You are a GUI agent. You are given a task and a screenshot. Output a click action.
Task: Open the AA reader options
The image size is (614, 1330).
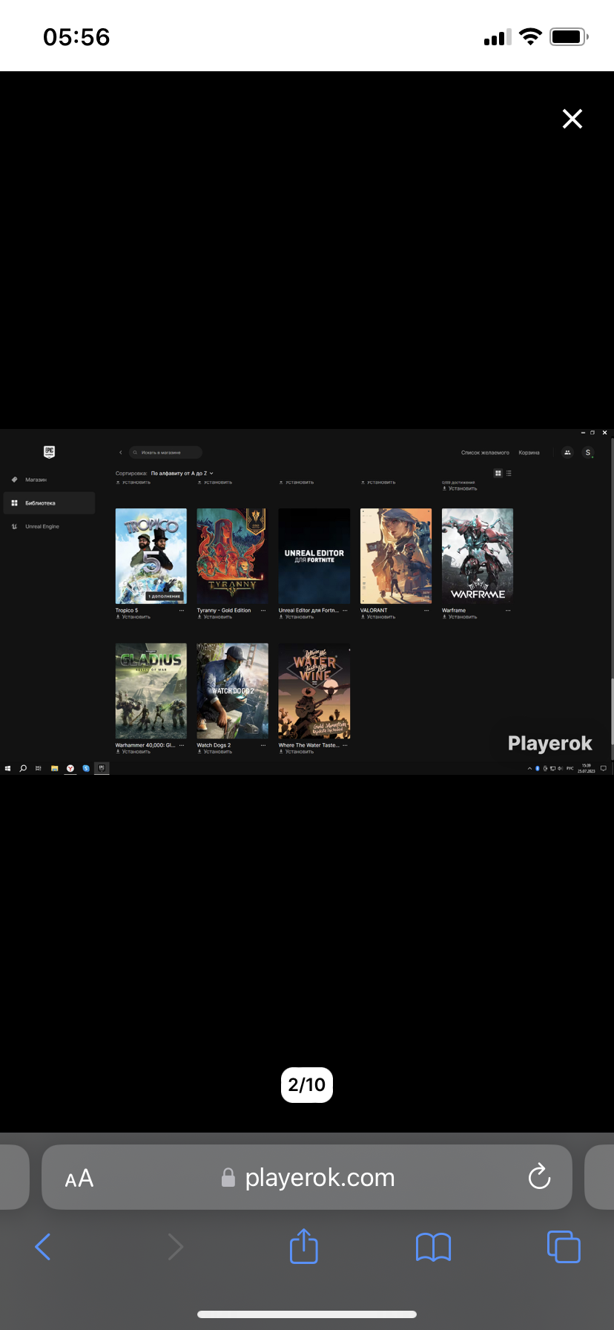[x=79, y=1178]
